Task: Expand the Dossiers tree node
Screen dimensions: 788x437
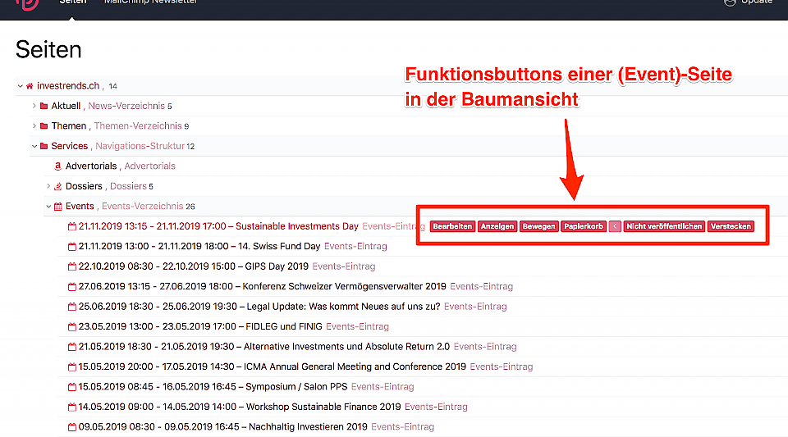Action: [48, 186]
